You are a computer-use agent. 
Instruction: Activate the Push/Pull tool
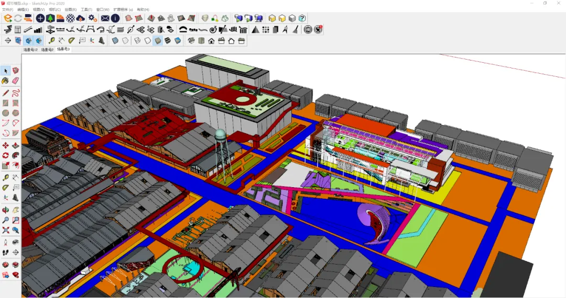tap(16, 145)
